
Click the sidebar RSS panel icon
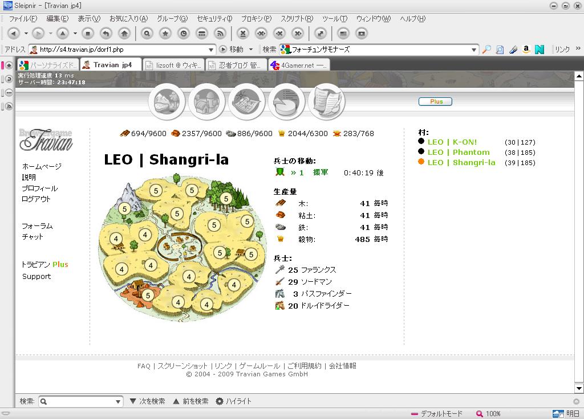point(9,106)
